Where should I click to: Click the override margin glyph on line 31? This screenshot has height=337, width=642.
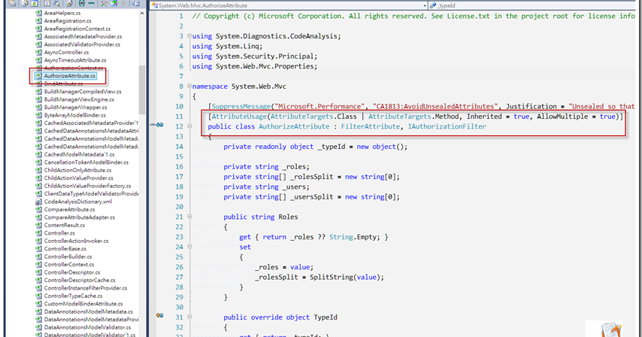click(x=159, y=317)
